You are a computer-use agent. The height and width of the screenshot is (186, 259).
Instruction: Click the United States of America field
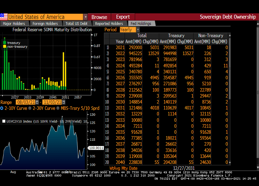click(45, 17)
